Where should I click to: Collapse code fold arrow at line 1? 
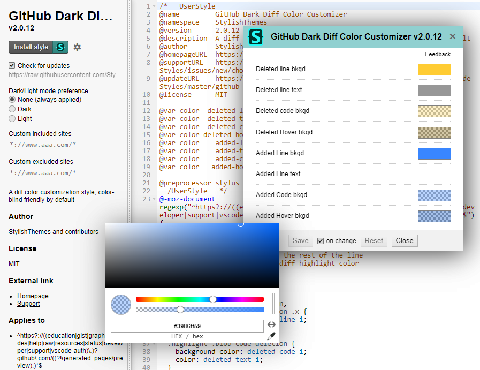click(154, 6)
